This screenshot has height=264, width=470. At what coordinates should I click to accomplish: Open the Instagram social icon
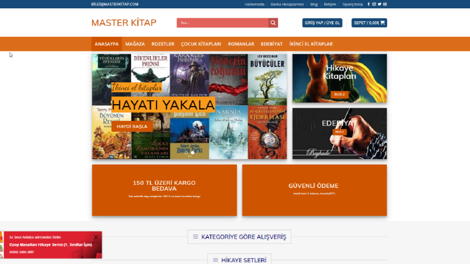[x=374, y=4]
